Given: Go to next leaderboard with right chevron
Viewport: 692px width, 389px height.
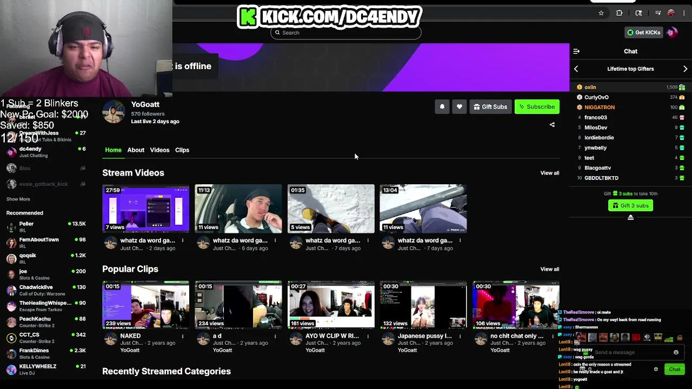Looking at the screenshot, I should (x=685, y=69).
